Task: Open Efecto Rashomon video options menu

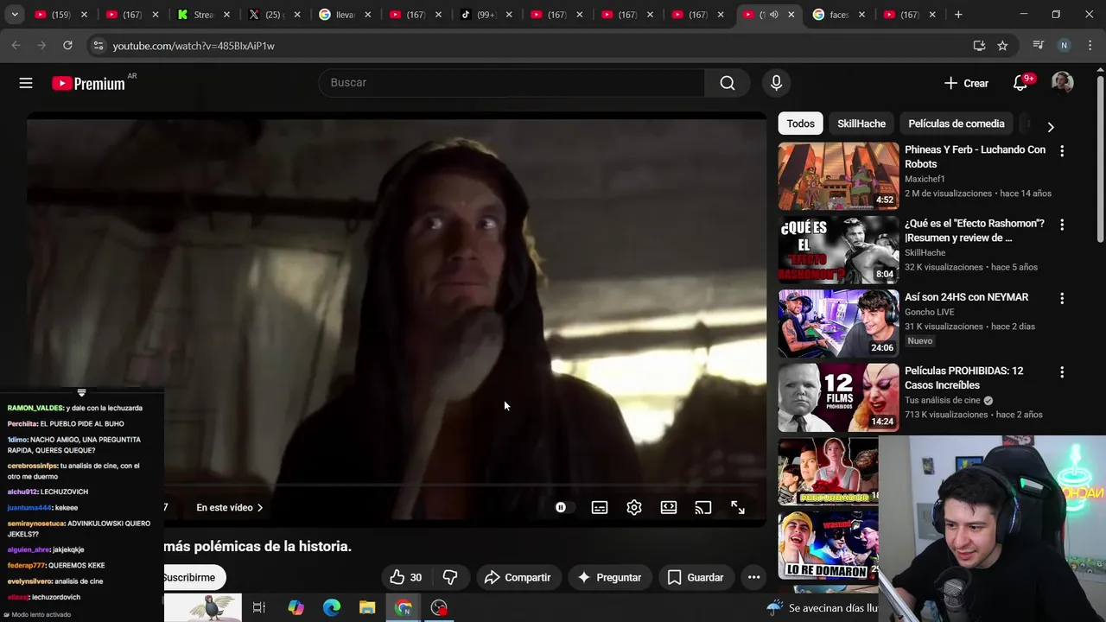Action: (1062, 225)
